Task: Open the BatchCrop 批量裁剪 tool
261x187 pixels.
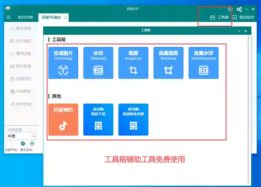Action: 168,63
